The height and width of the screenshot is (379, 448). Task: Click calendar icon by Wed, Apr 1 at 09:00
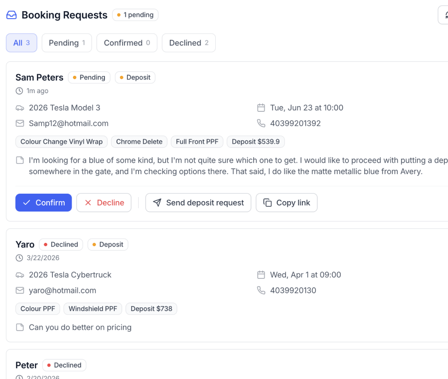pos(261,275)
